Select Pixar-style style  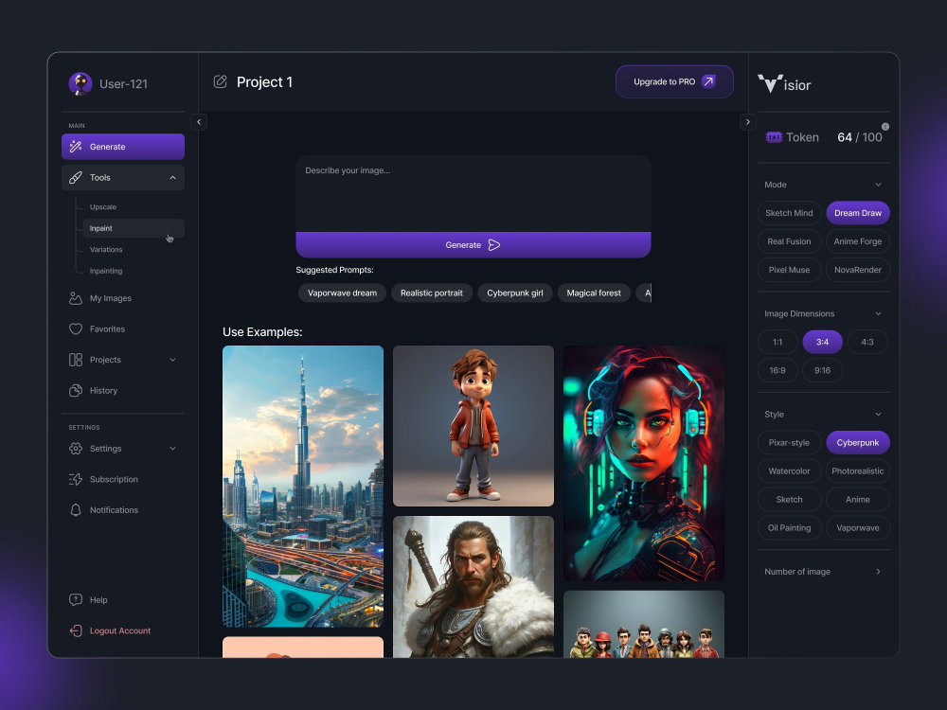pos(789,442)
